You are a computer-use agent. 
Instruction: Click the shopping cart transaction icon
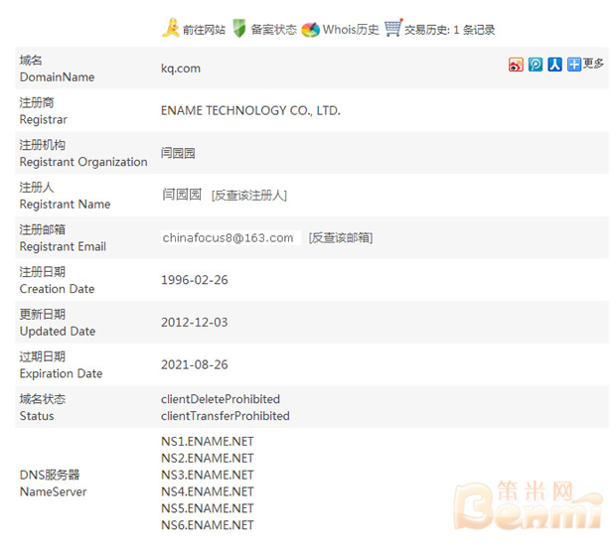click(393, 28)
